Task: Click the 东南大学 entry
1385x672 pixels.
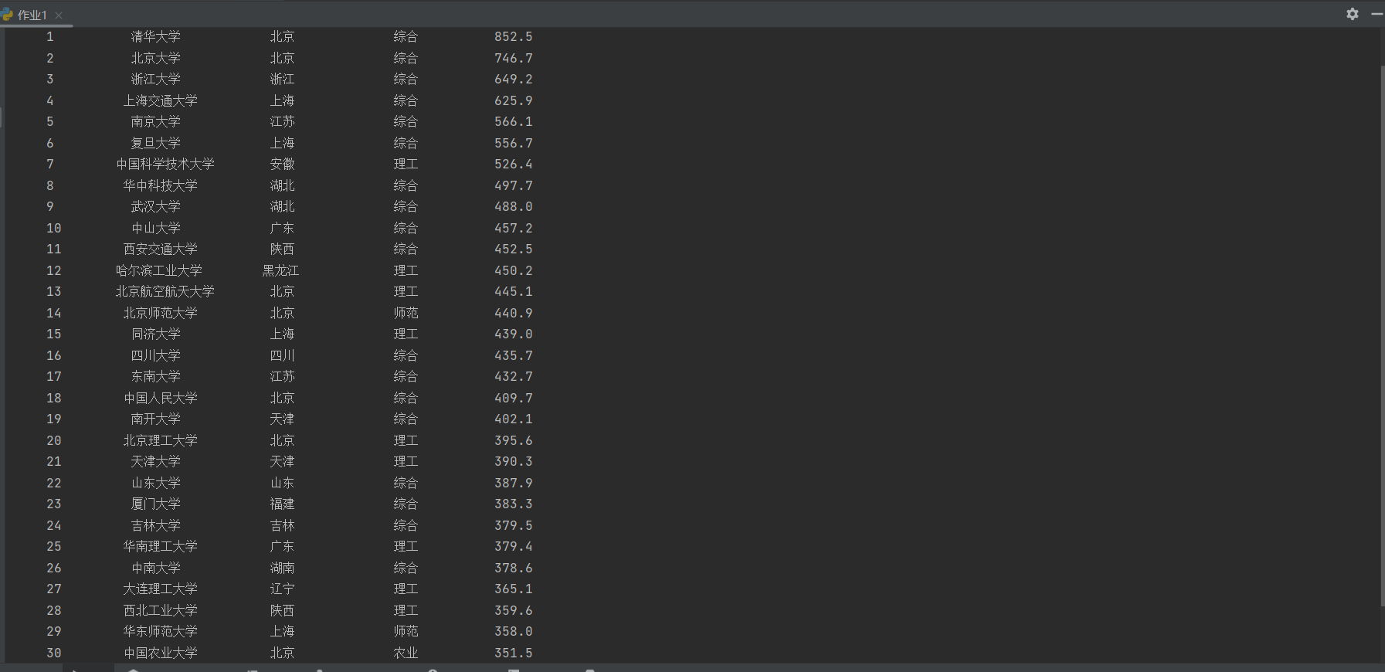Action: click(155, 376)
